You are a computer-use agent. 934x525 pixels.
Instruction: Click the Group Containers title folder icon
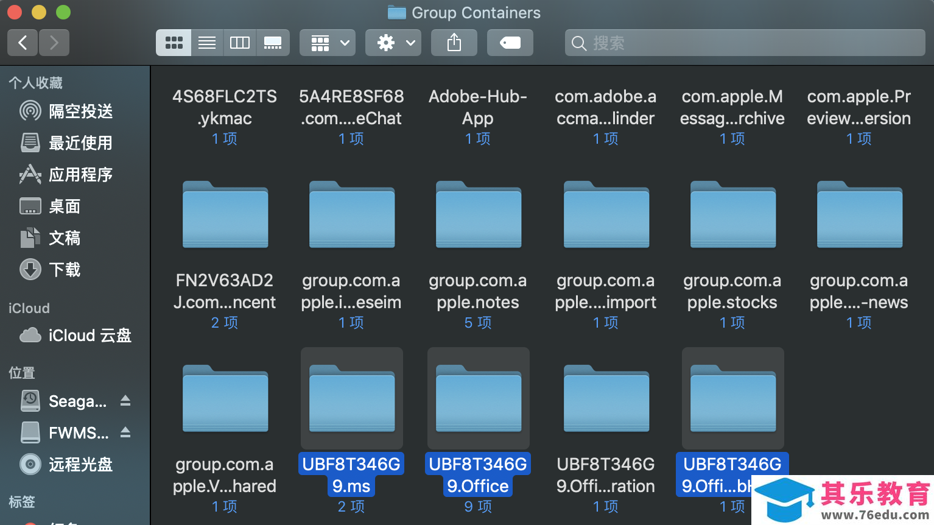397,12
